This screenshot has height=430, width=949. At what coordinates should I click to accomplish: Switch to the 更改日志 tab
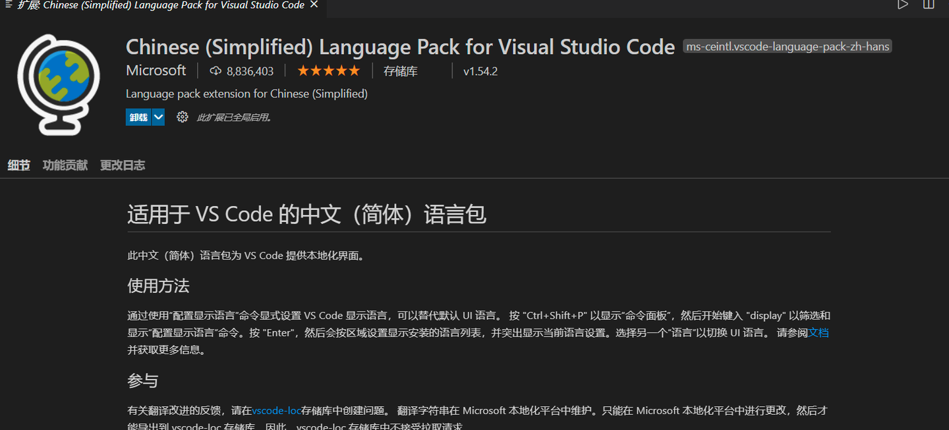[122, 165]
